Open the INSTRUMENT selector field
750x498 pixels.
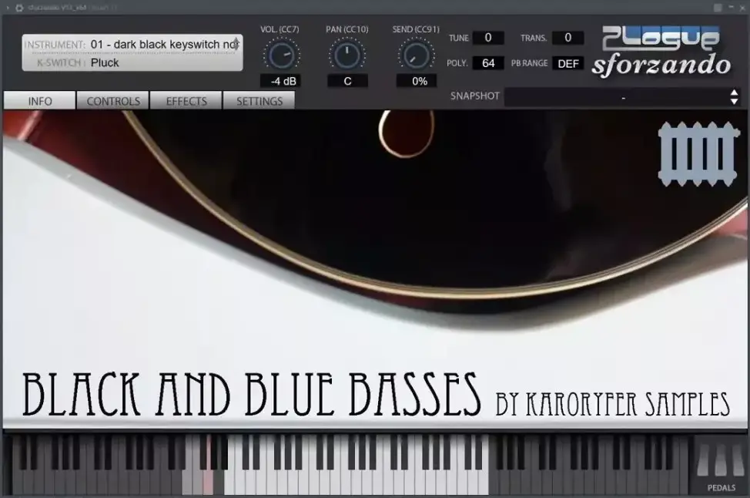click(x=132, y=45)
